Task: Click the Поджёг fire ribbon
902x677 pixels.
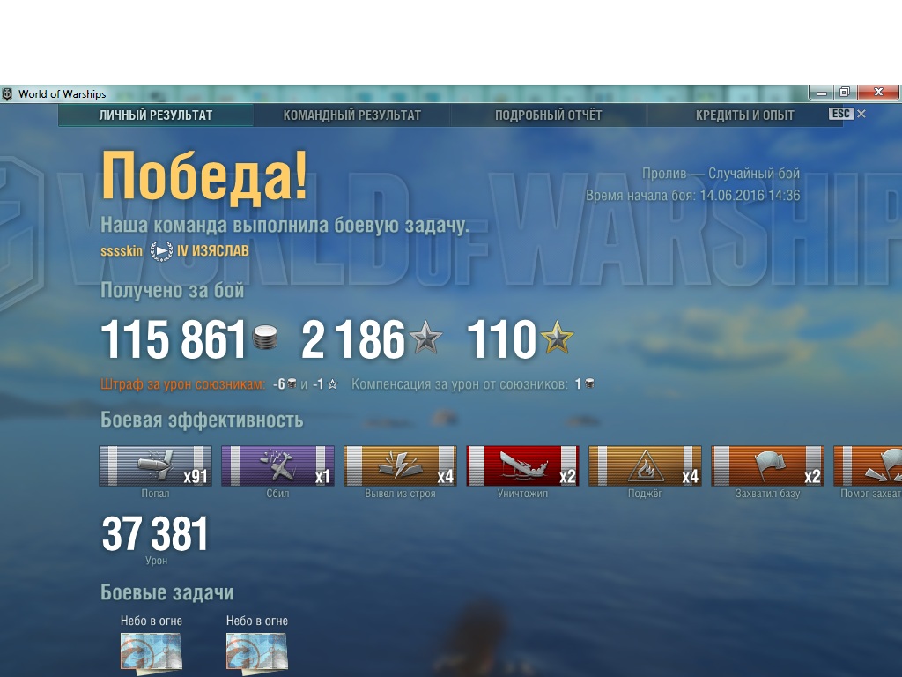Action: [646, 465]
